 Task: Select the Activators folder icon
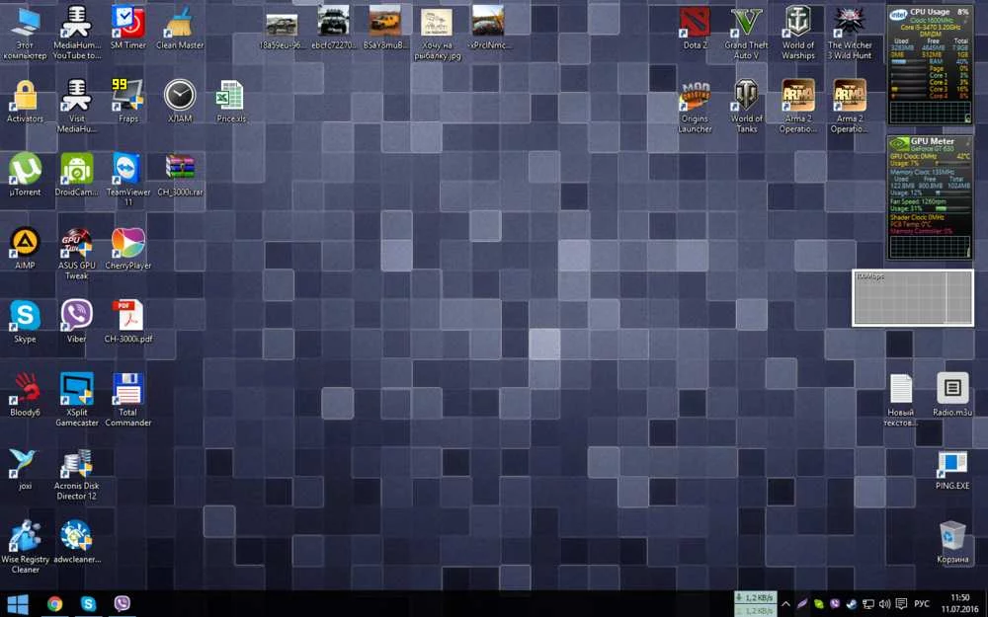[26, 101]
